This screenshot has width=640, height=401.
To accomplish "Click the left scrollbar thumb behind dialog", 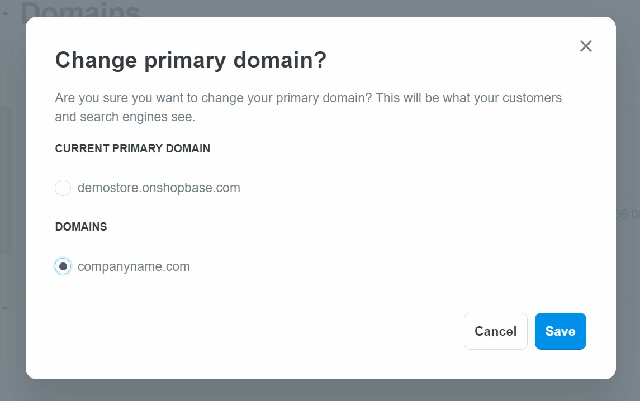I will point(5,179).
